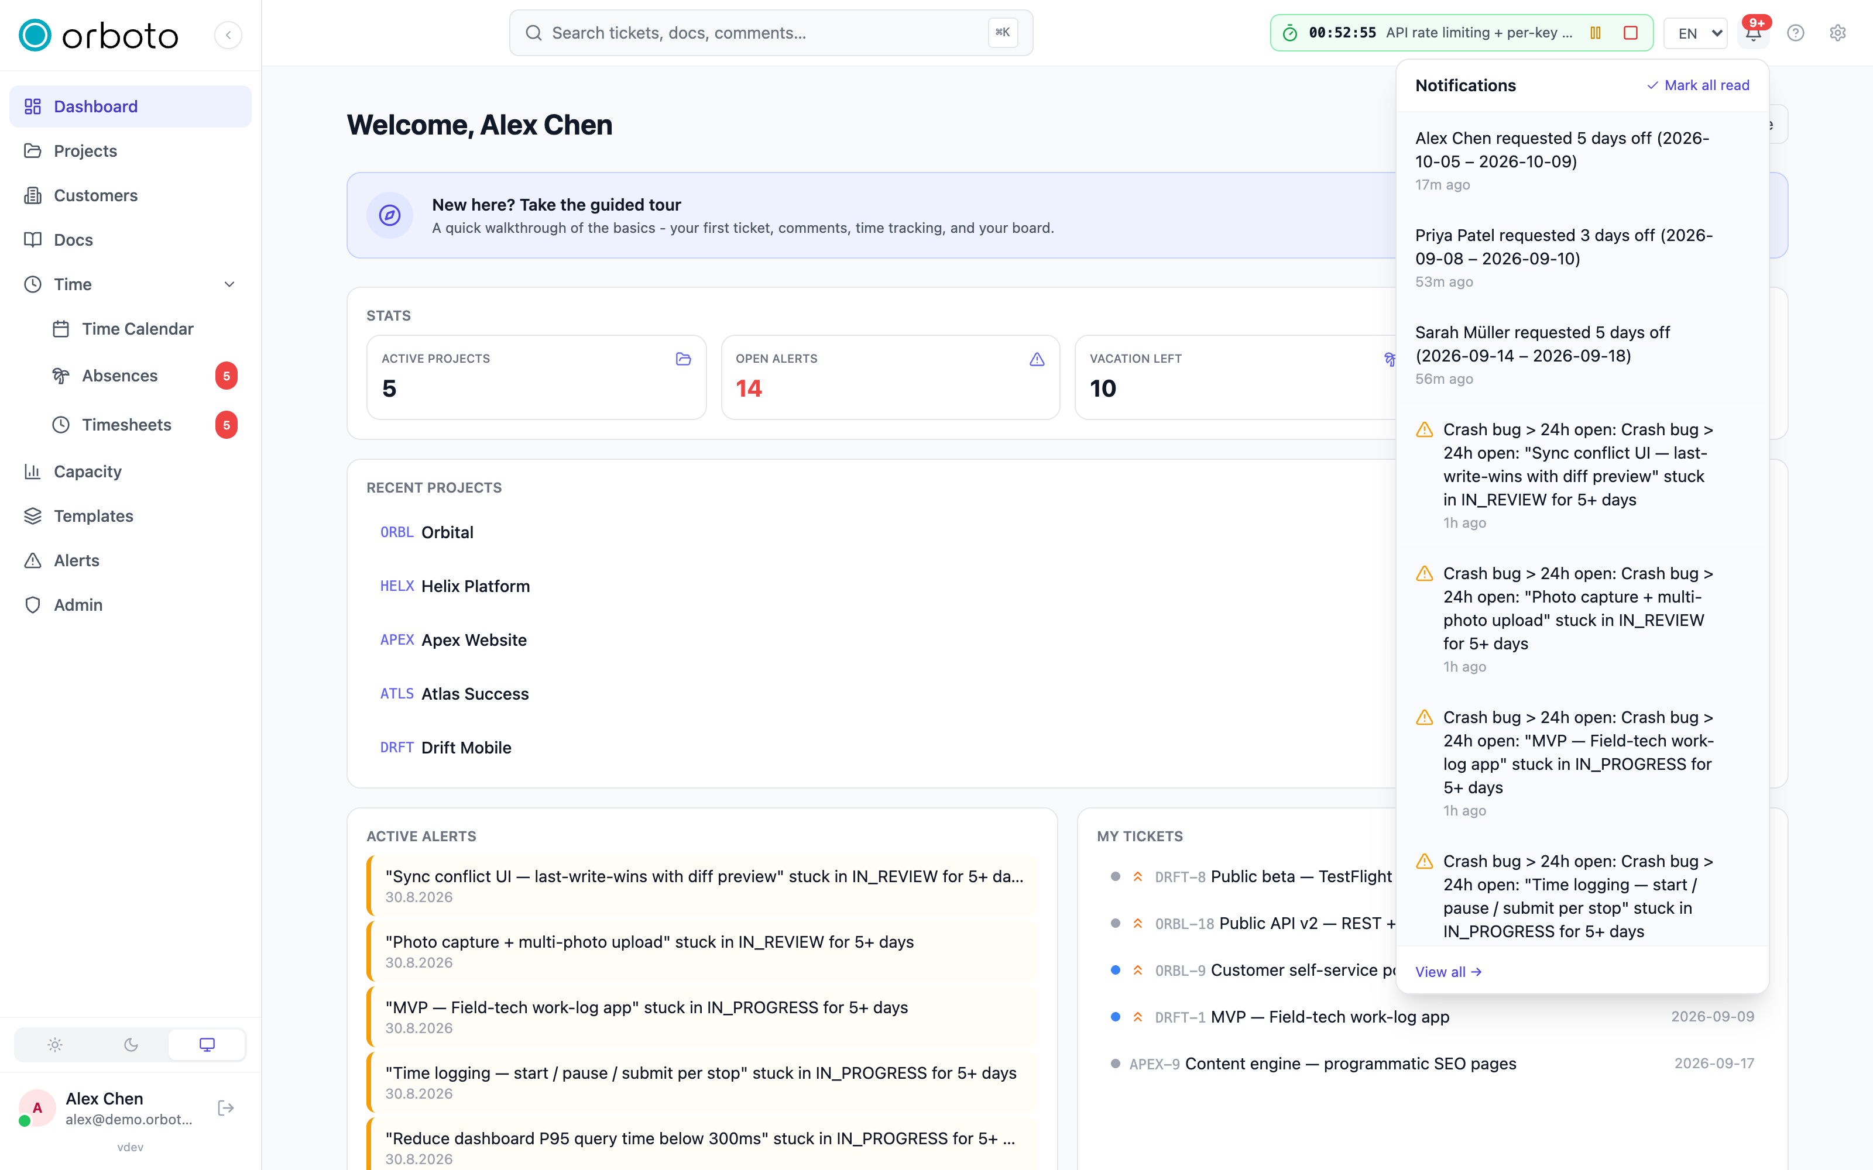Click the search magnifier icon
Viewport: 1873px width, 1170px height.
pos(533,33)
